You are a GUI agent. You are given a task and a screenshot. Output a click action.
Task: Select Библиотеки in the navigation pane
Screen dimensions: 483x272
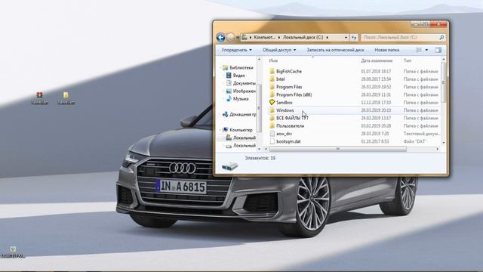tap(241, 67)
